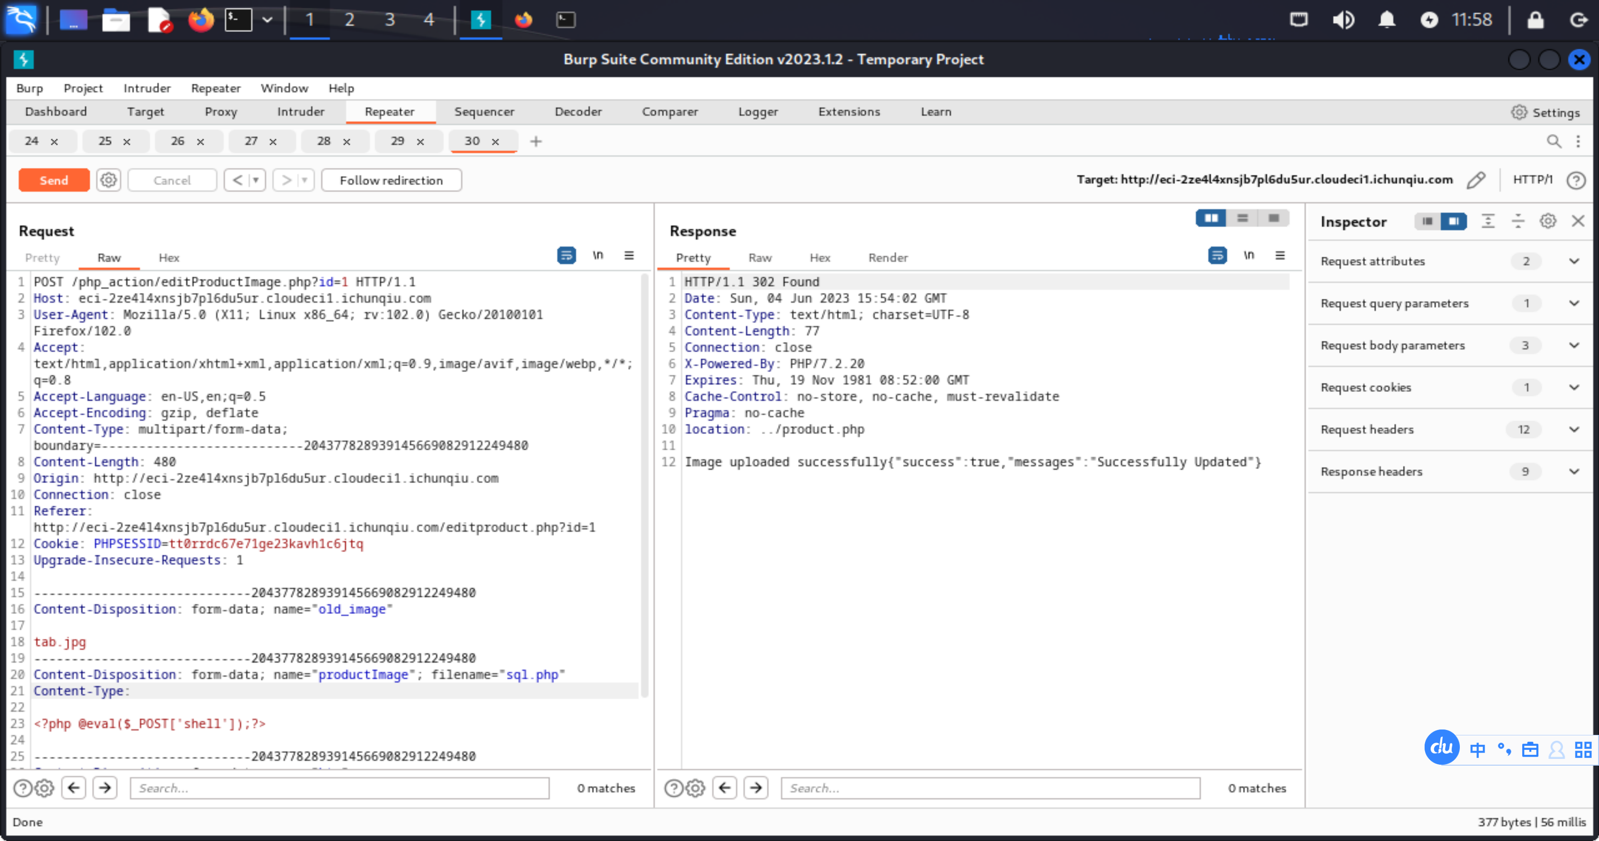Viewport: 1599px width, 841px height.
Task: Show non-printing characters in Response
Action: pos(1249,255)
